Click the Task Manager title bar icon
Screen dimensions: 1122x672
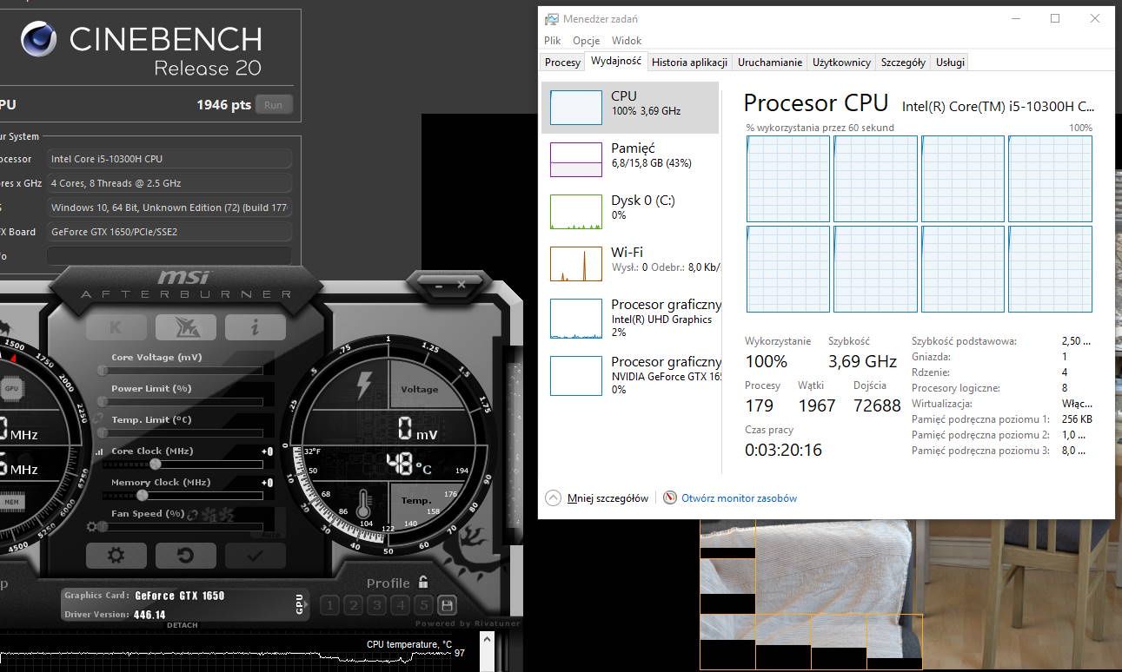click(x=552, y=18)
